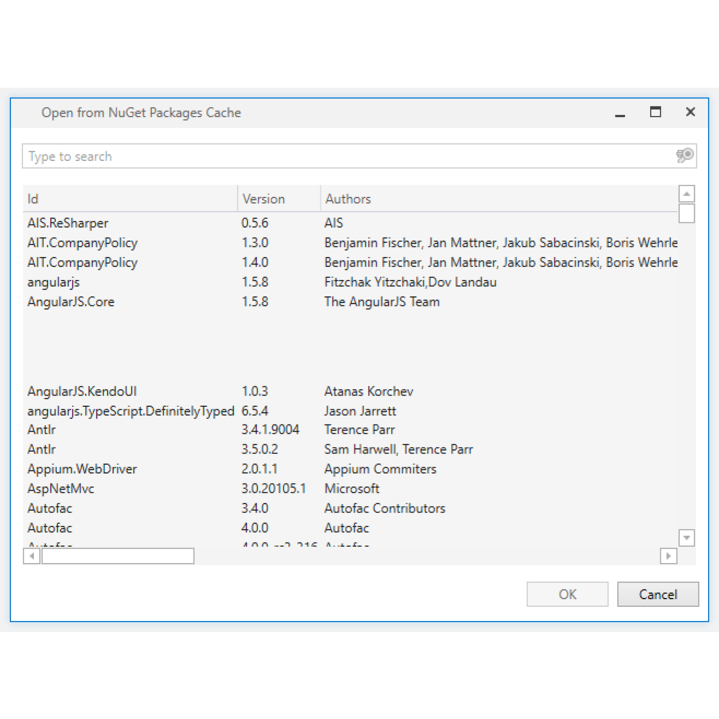Click author Appium Commiters
This screenshot has height=719, width=719.
click(380, 469)
